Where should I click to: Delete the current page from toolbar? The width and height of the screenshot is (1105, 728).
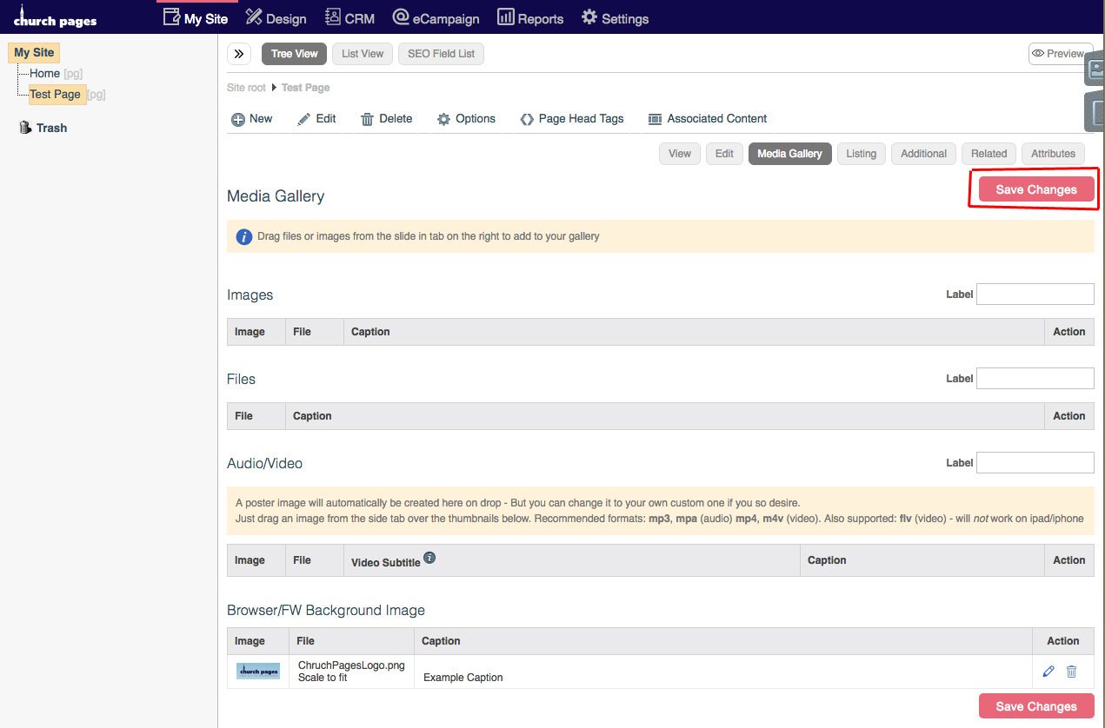[386, 119]
